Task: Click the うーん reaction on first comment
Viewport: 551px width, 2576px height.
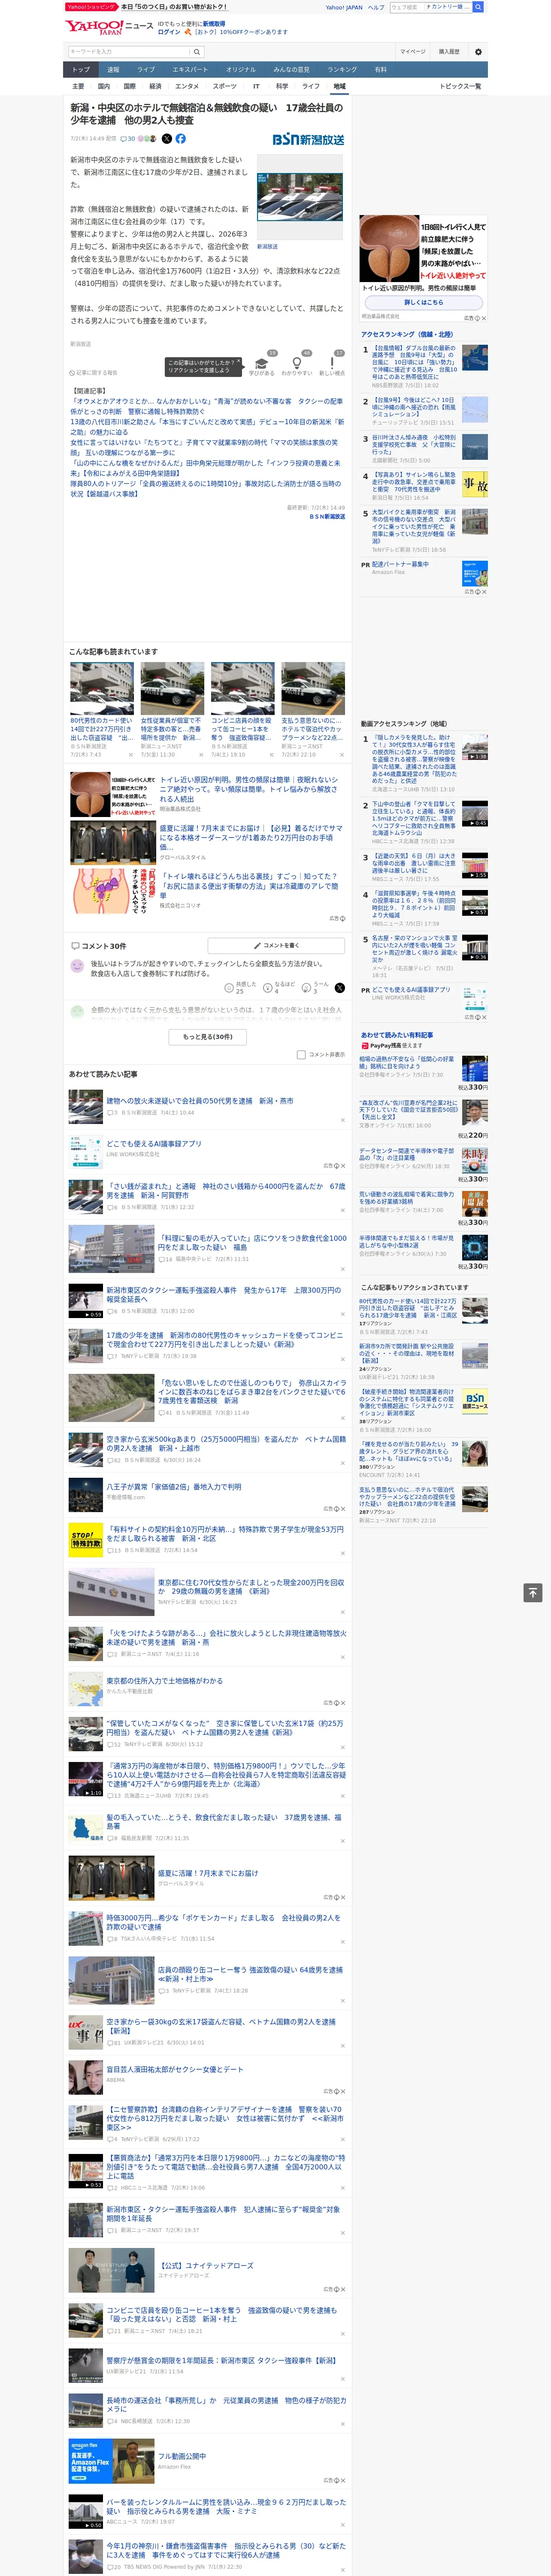Action: [315, 988]
